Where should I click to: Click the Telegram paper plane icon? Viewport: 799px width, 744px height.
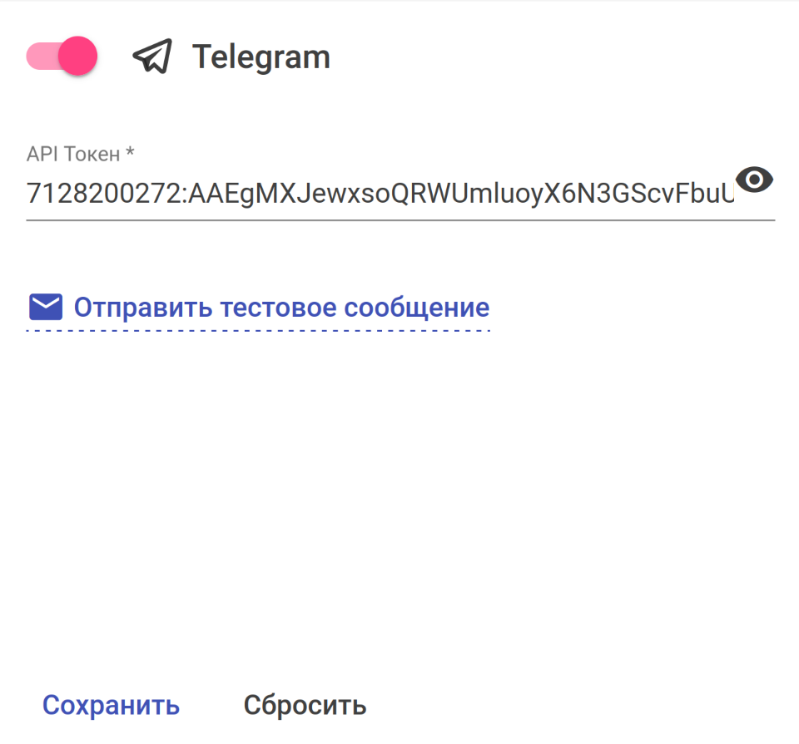[x=152, y=57]
